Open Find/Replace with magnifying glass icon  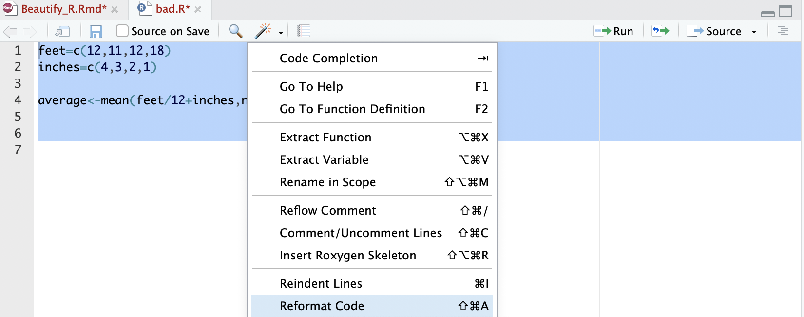[x=235, y=31]
